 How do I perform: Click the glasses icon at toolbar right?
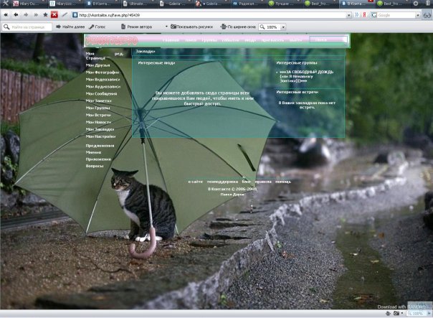pos(427,16)
